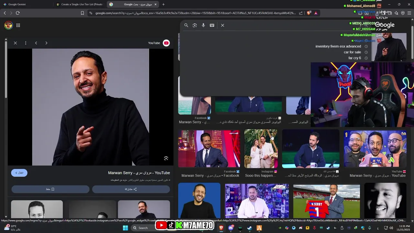This screenshot has height=233, width=414.
Task: Open Brave browser from the taskbar
Action: (x=221, y=228)
